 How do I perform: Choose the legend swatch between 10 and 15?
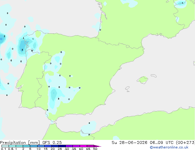point(41,146)
